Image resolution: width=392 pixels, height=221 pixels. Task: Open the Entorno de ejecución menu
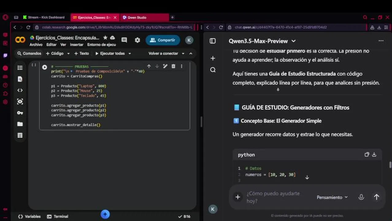[102, 45]
